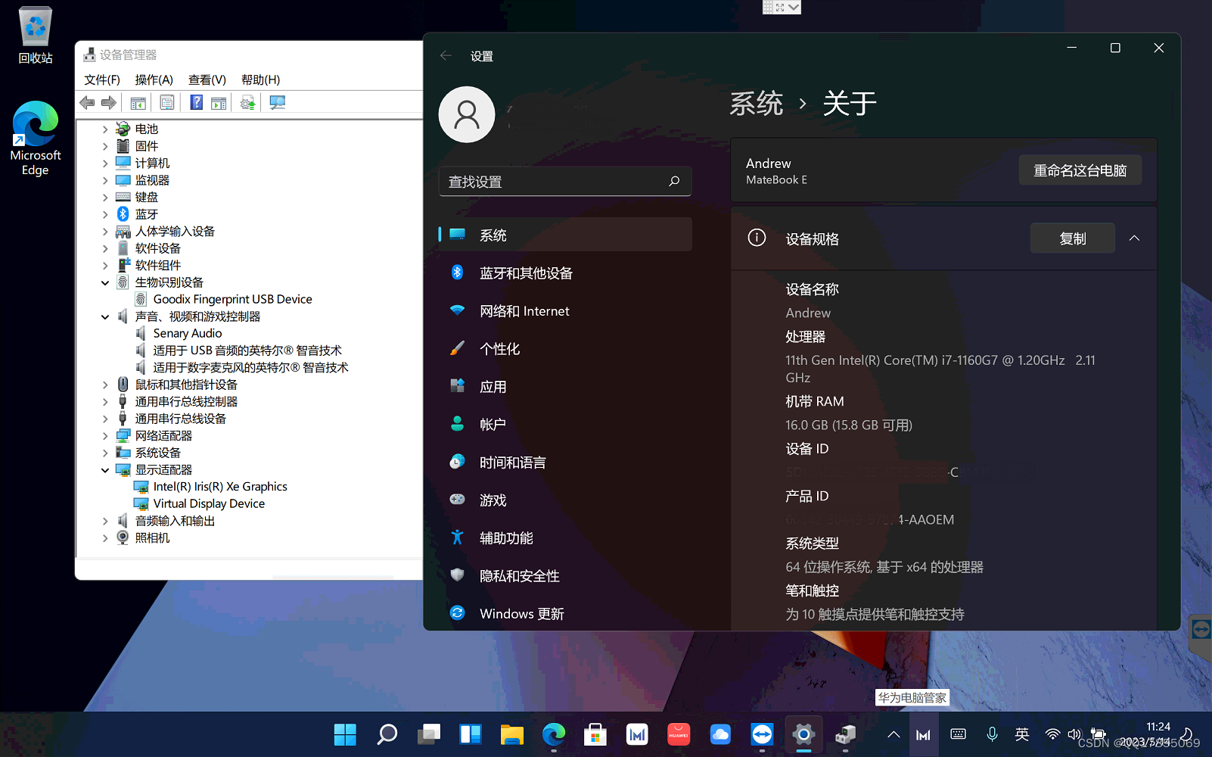Show hidden tray icons chevron
The width and height of the screenshot is (1212, 757).
893,734
